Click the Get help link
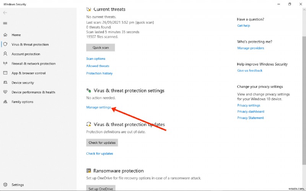 (x=243, y=26)
